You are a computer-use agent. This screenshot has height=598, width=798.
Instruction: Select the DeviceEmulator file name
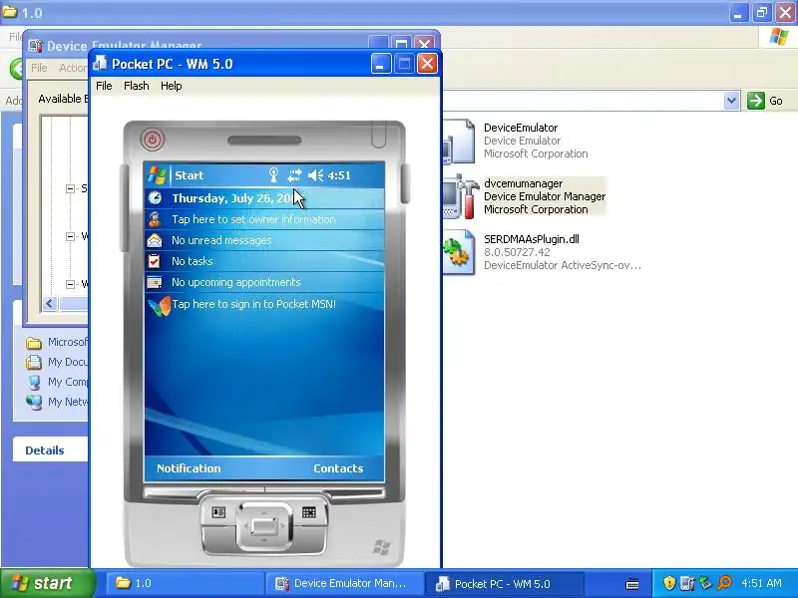(x=521, y=128)
